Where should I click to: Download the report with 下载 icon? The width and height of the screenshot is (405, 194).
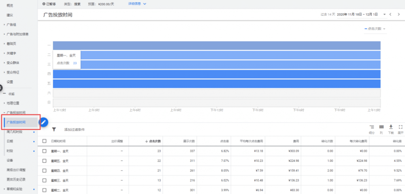pos(391,127)
